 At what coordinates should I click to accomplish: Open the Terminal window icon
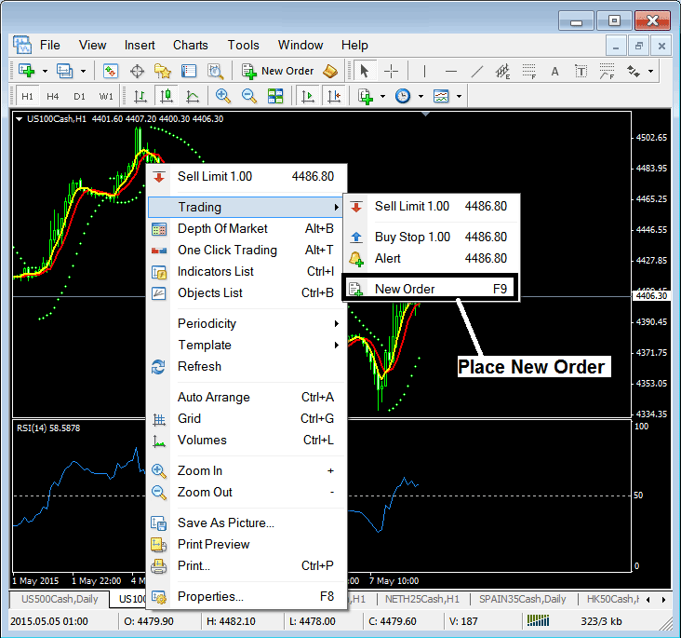189,71
